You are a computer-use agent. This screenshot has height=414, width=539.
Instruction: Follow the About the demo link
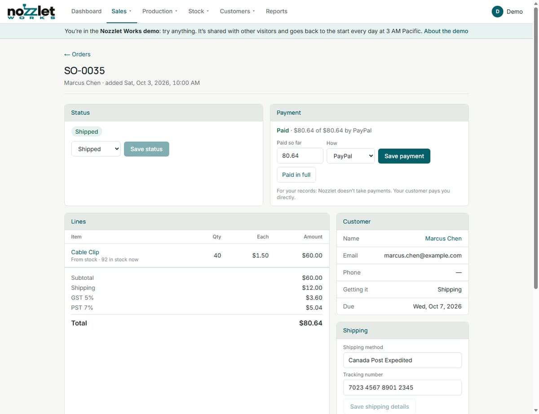[446, 31]
